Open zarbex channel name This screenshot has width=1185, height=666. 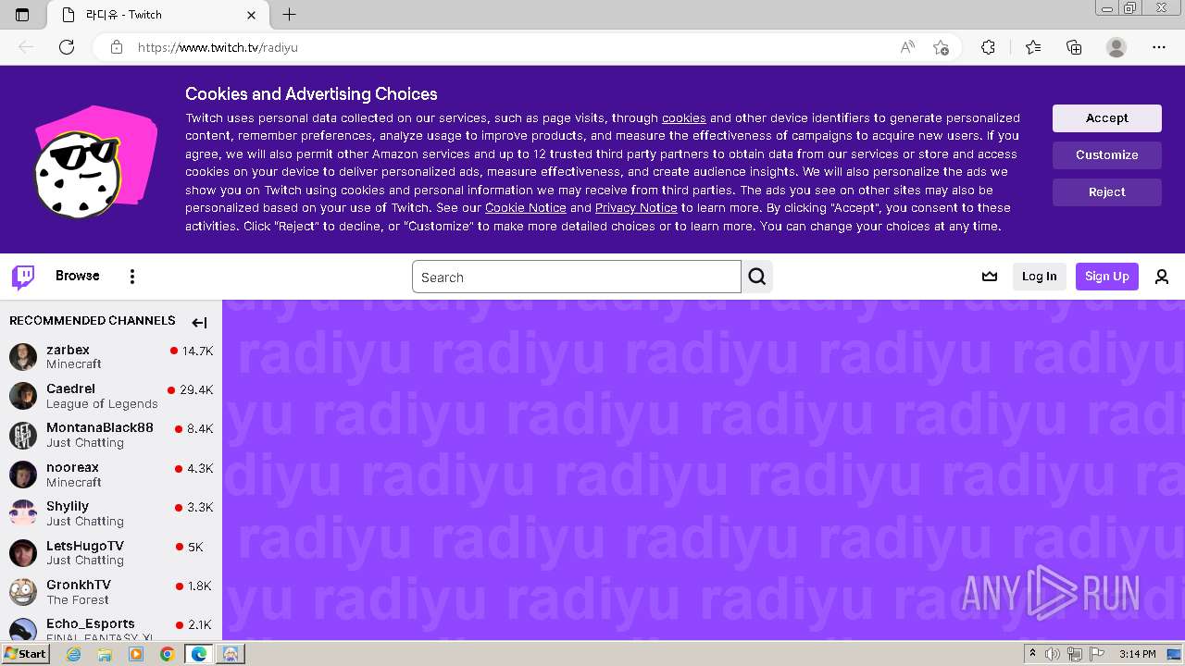[x=69, y=350]
